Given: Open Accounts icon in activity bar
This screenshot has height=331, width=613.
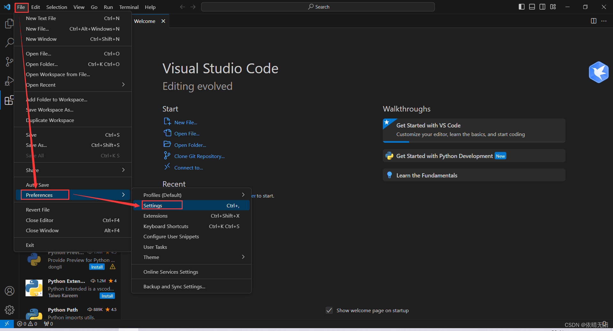Looking at the screenshot, I should click(9, 291).
